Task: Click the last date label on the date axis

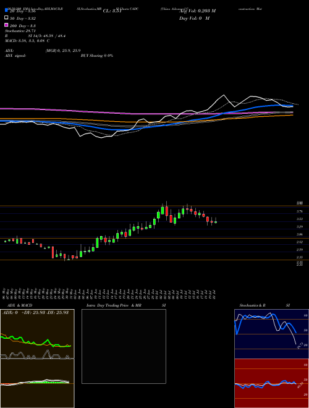Action: [215, 294]
